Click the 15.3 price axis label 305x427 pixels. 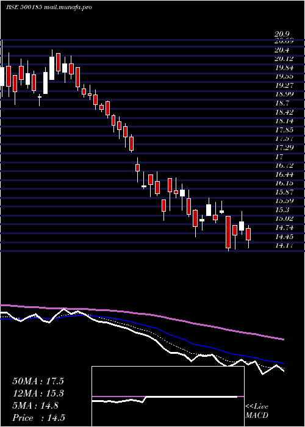click(x=282, y=210)
